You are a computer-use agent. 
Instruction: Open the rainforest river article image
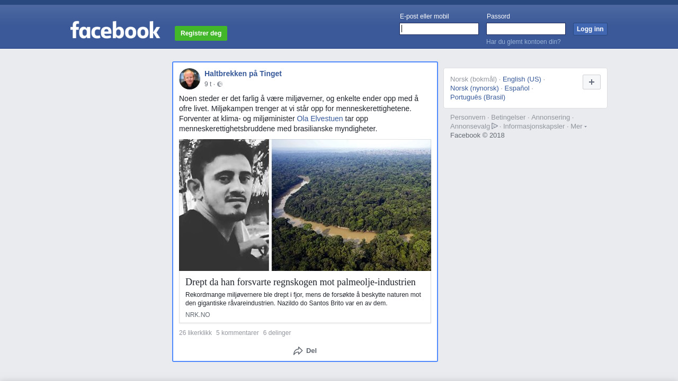(351, 205)
